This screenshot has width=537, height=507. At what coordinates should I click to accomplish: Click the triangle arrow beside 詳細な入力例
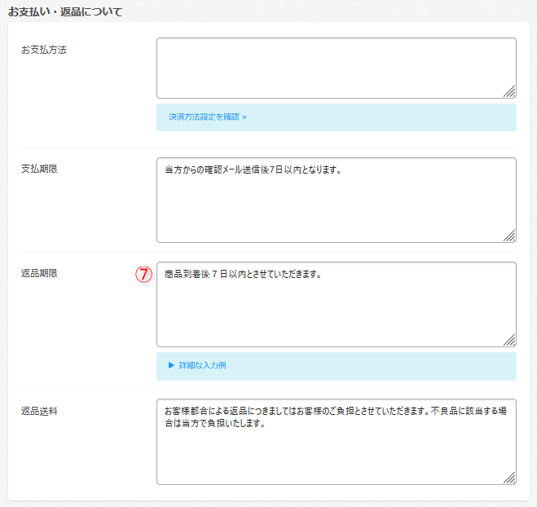(172, 366)
